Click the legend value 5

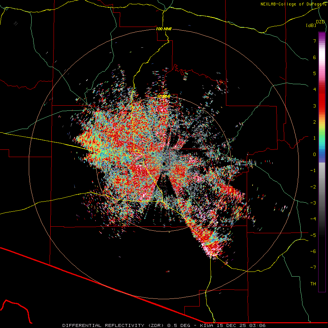click(315, 73)
